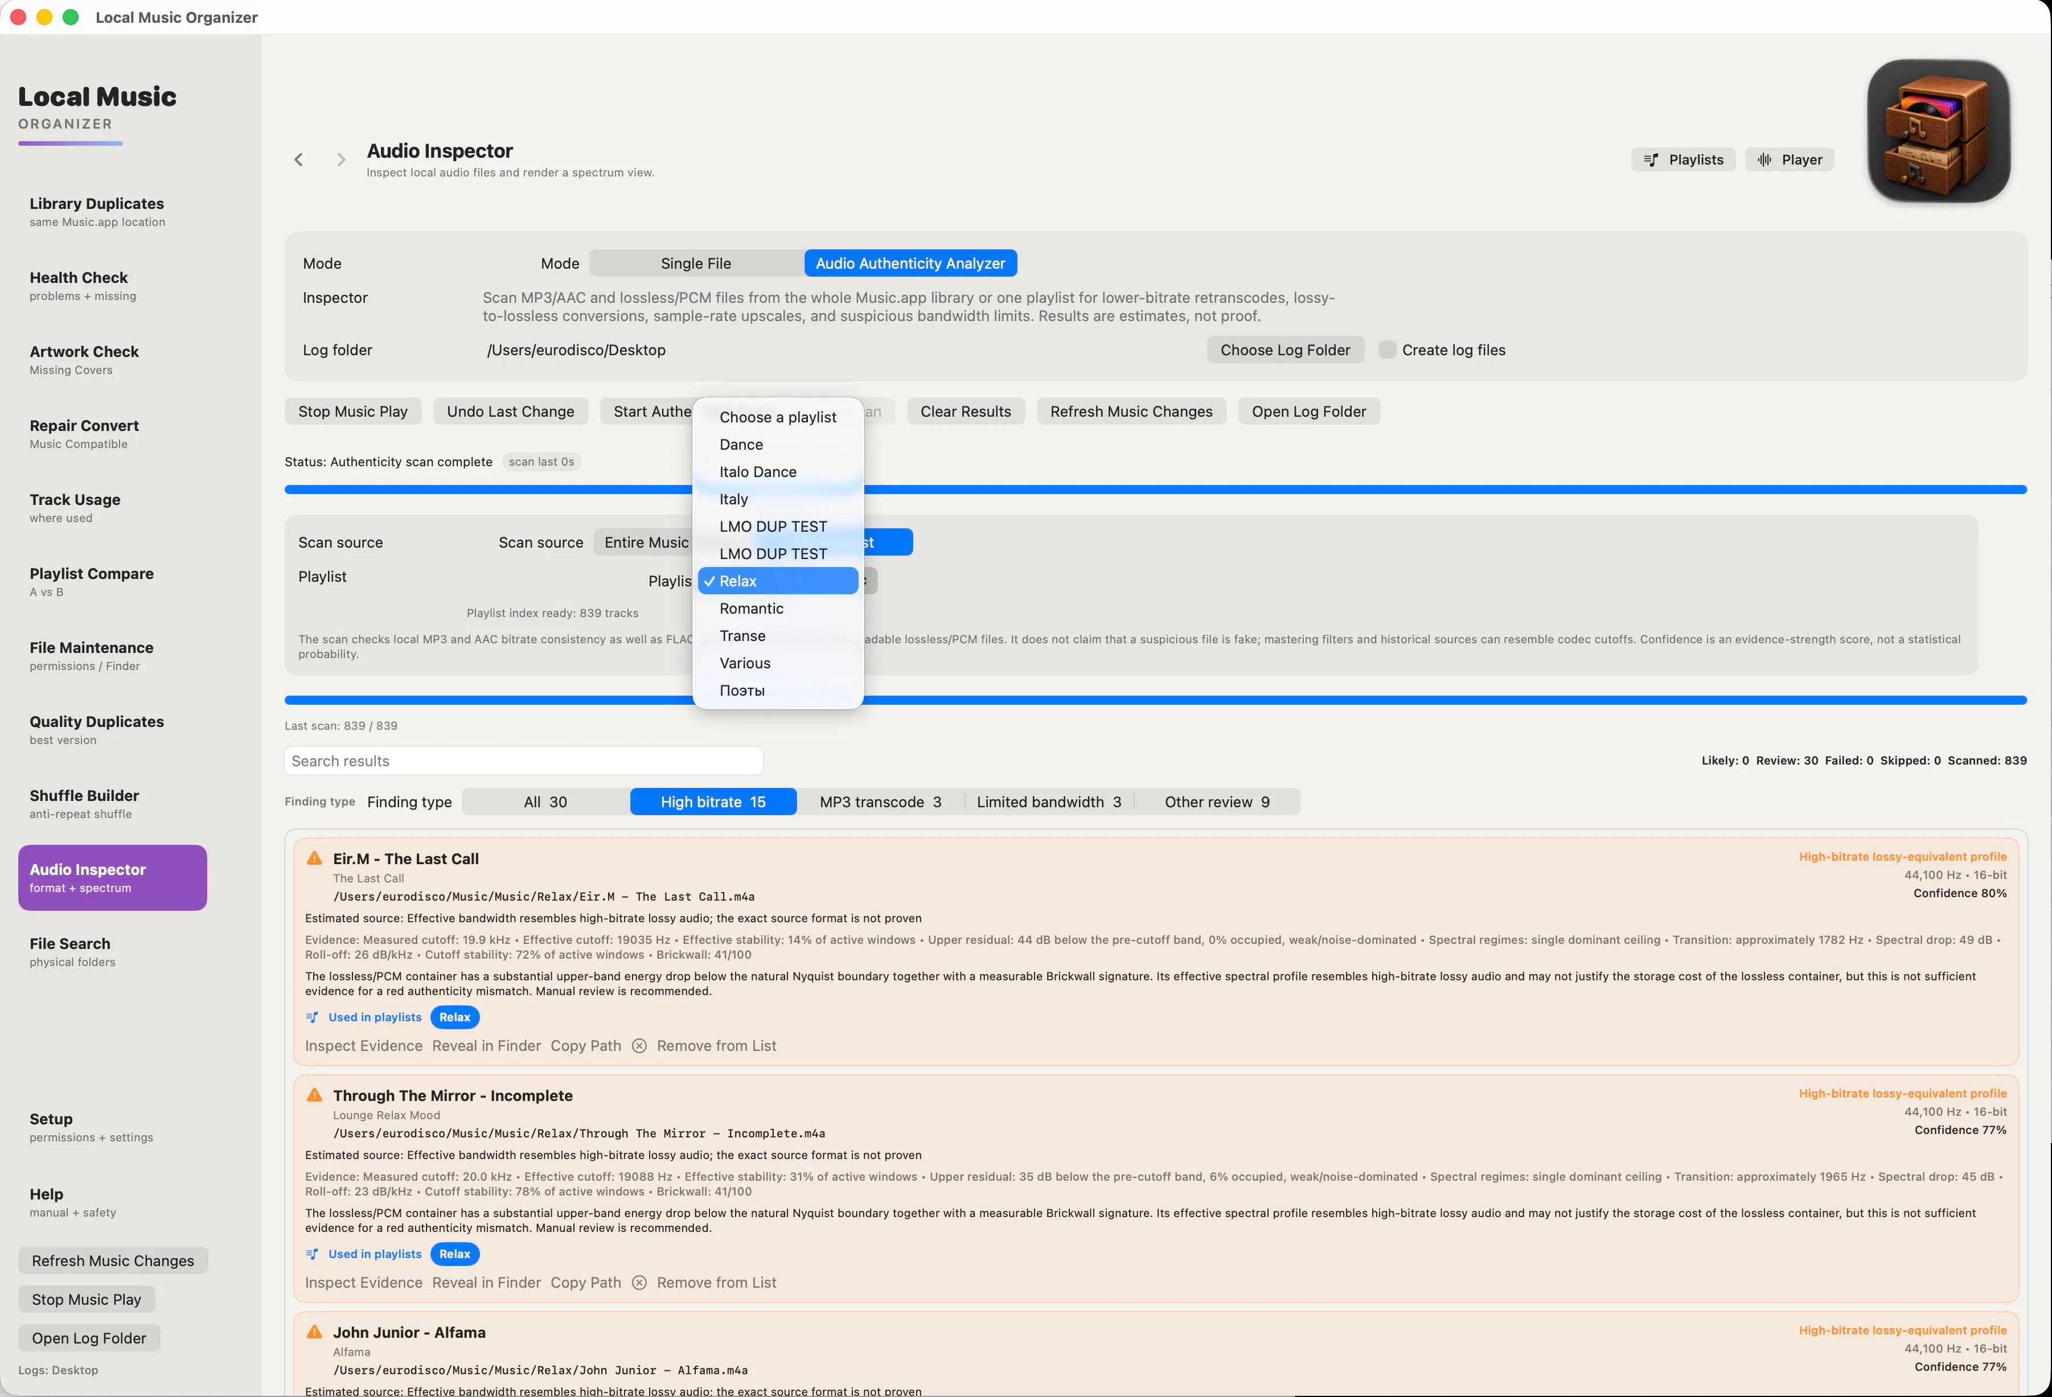The width and height of the screenshot is (2052, 1397).
Task: Click the Relax playlist tag on Eir.M card
Action: [455, 1017]
